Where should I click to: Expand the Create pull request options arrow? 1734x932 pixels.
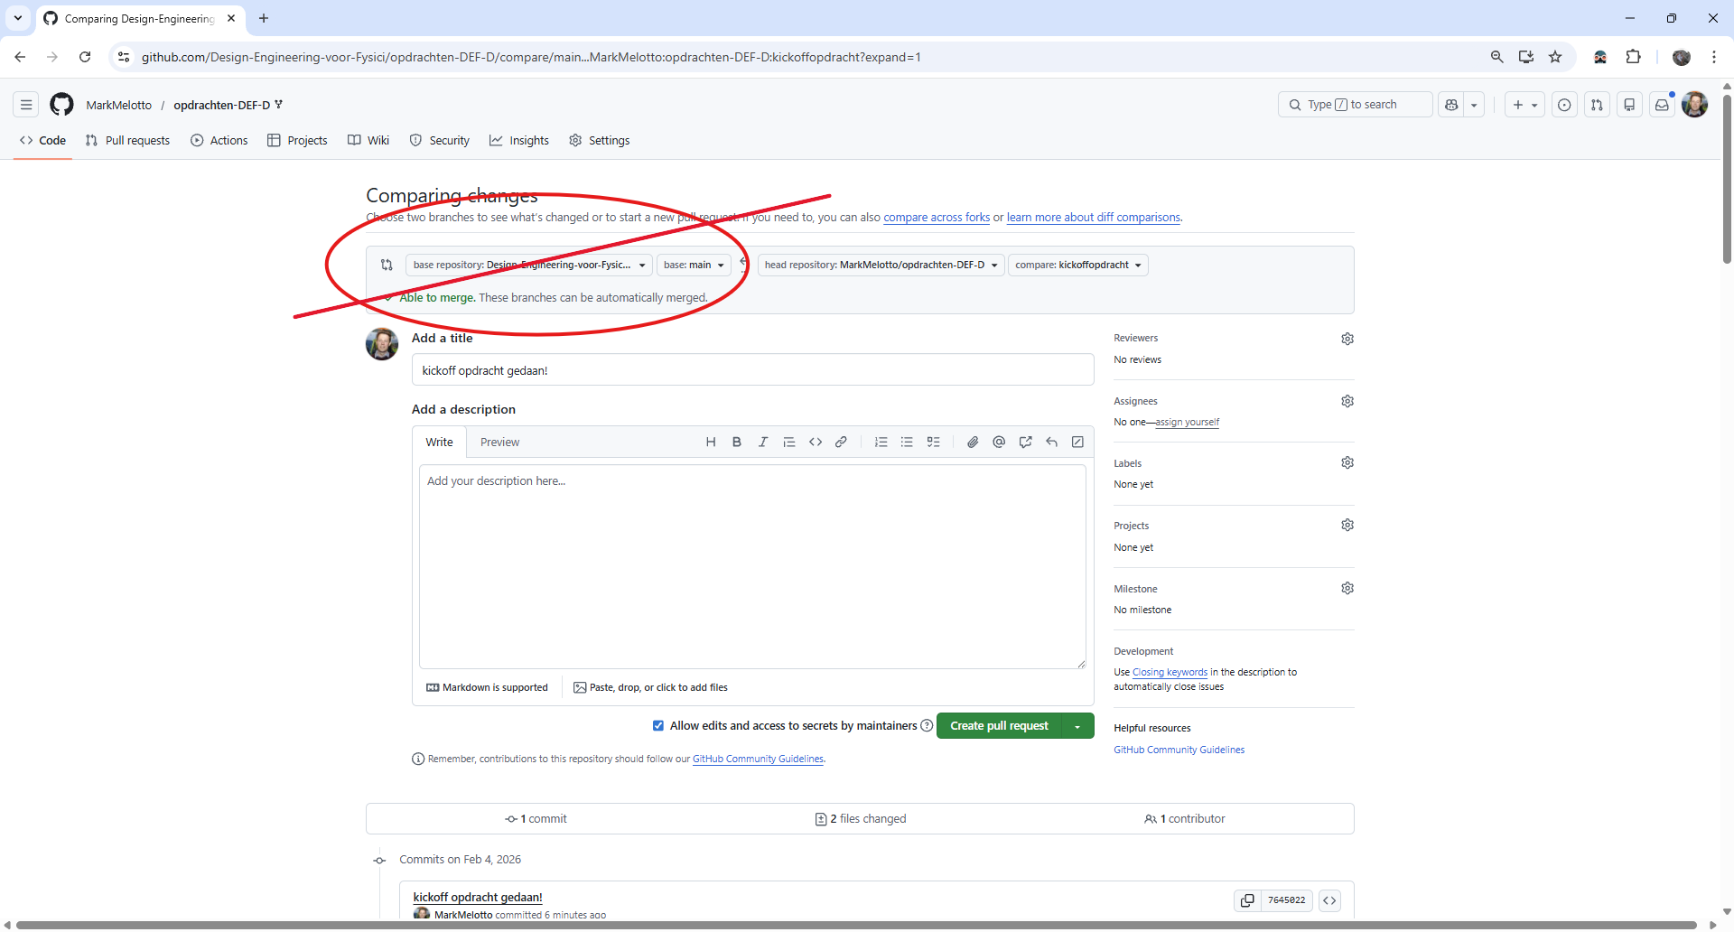[x=1077, y=726]
